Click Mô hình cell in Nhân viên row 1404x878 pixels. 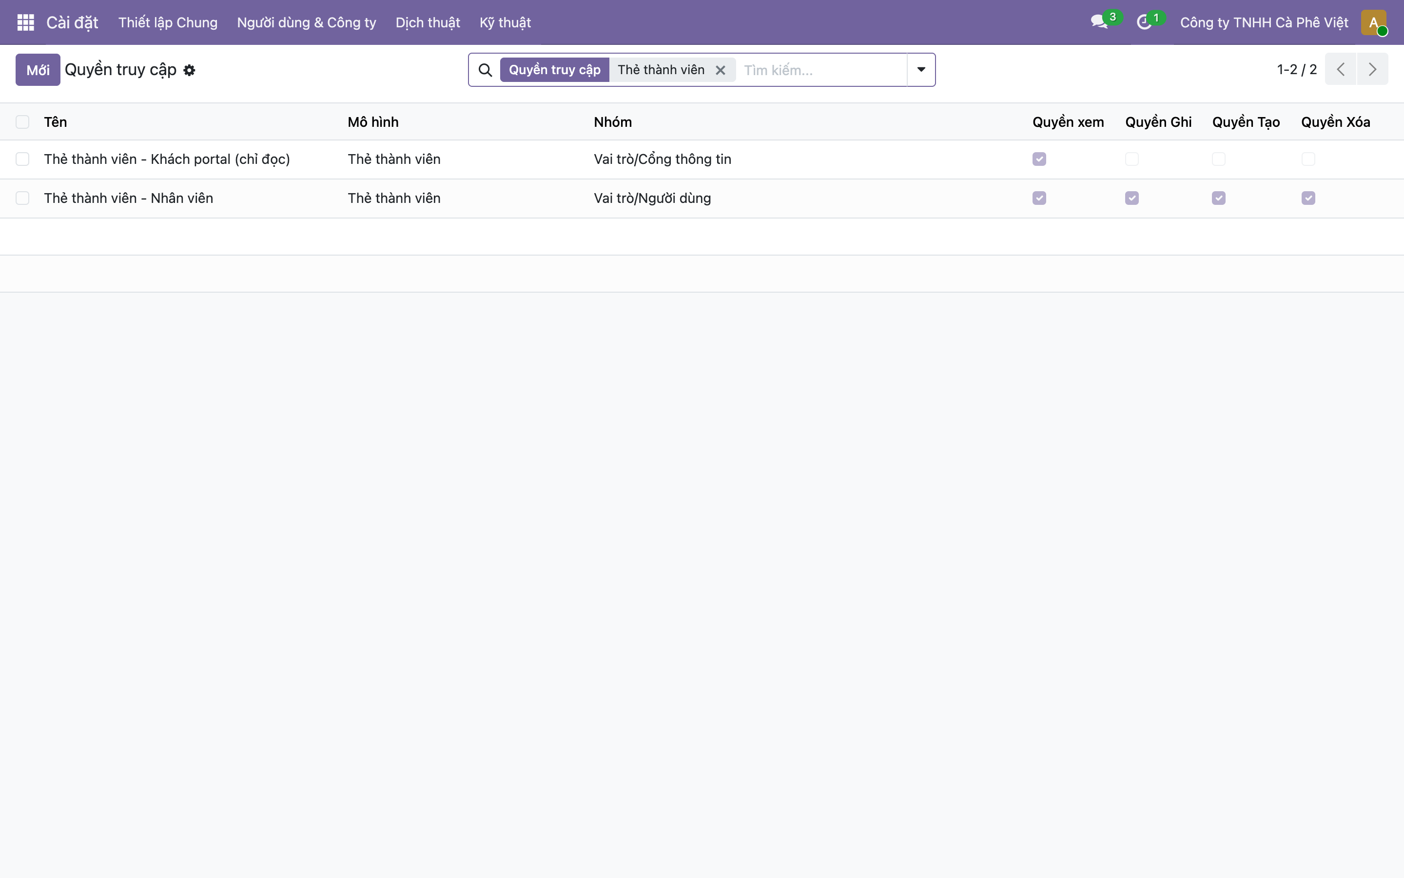tap(394, 198)
